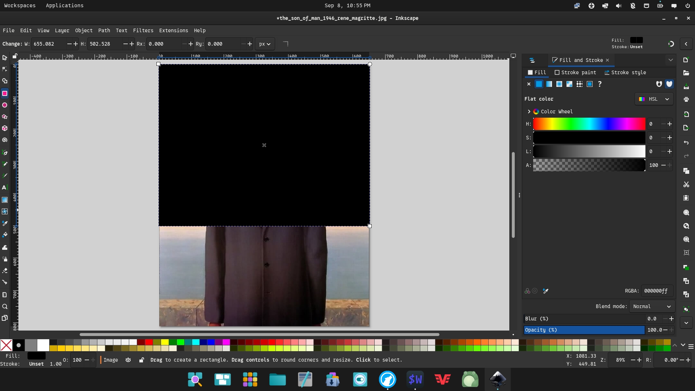Choose Pattern fill type
695x391 pixels.
580,84
